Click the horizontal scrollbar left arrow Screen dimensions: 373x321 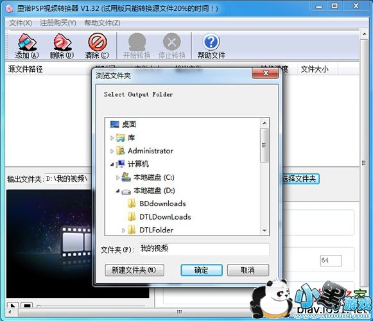click(x=10, y=312)
